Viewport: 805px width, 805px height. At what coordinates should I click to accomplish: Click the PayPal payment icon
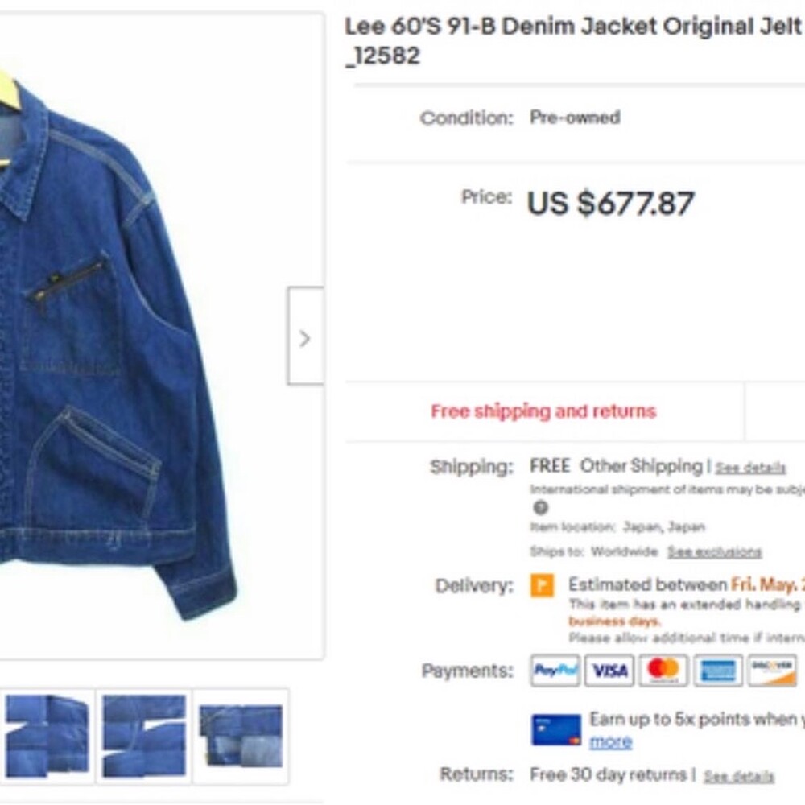[555, 670]
